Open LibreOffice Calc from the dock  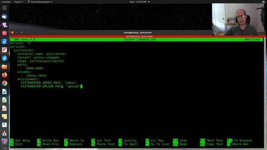pyautogui.click(x=5, y=100)
